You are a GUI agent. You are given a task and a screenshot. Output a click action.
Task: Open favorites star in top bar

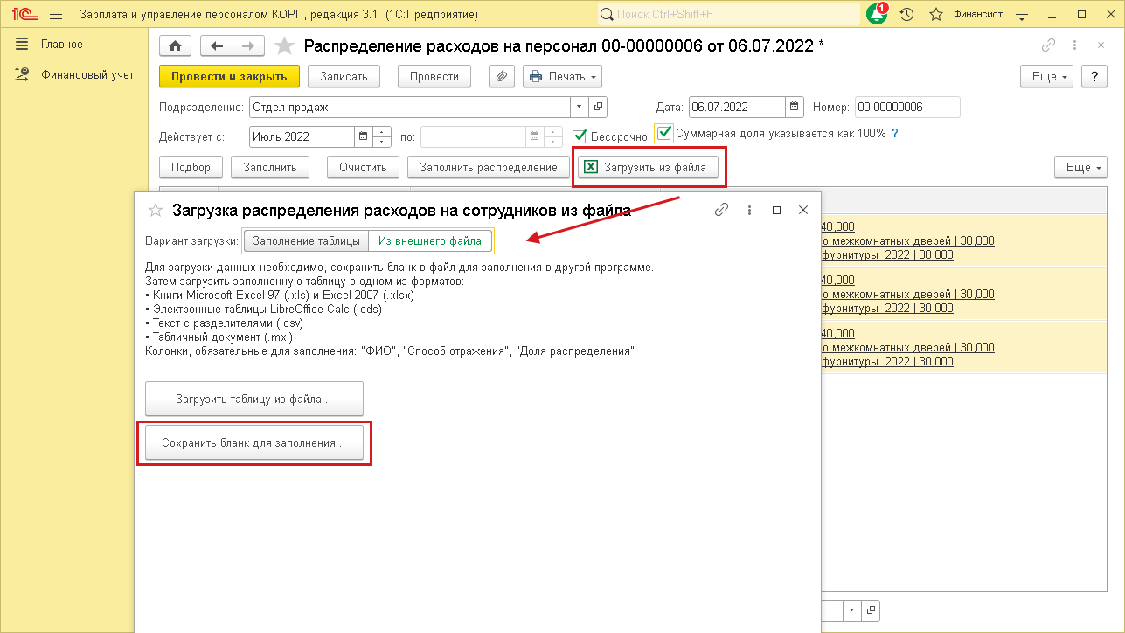pyautogui.click(x=935, y=14)
